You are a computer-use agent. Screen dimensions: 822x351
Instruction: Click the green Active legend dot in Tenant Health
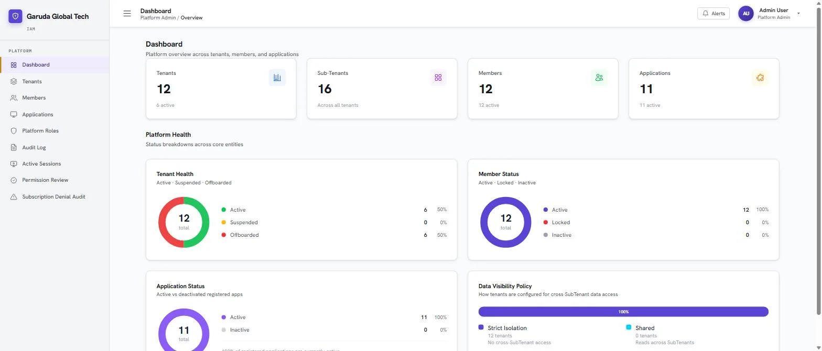click(x=224, y=210)
